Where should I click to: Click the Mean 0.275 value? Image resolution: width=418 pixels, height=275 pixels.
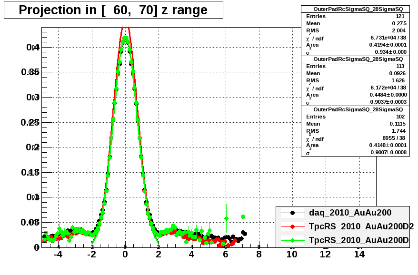(x=399, y=23)
